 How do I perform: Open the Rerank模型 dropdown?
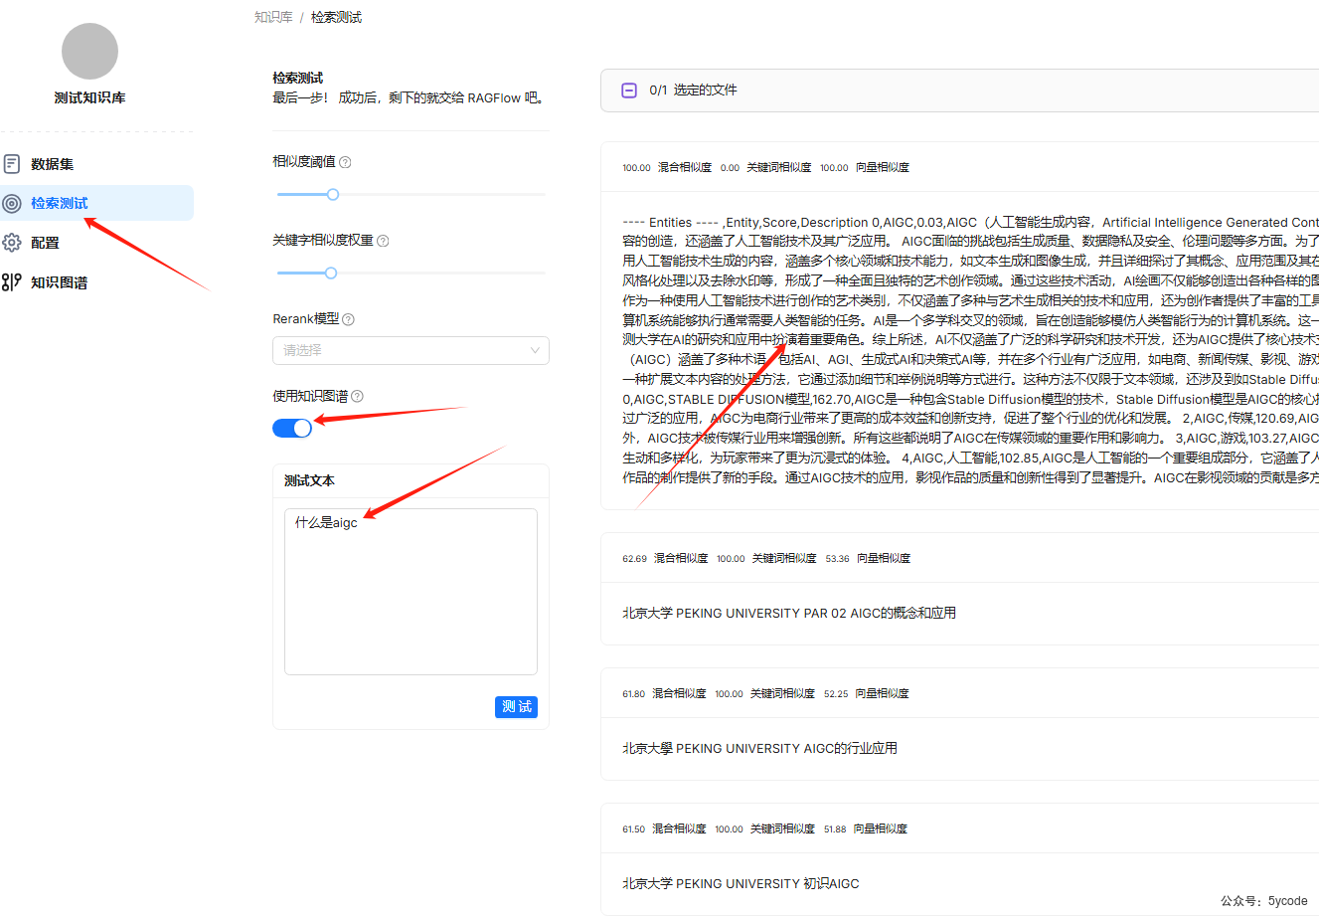coord(411,350)
